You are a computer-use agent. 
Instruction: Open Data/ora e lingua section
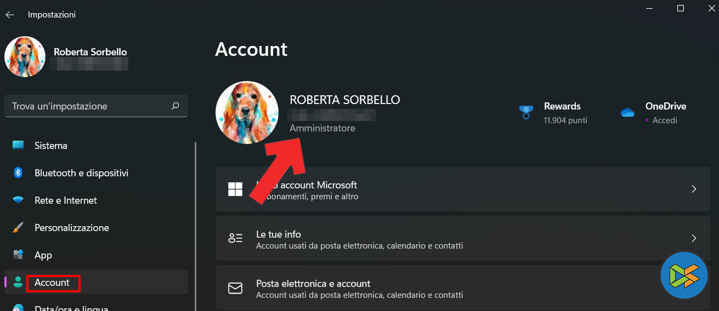coord(71,308)
